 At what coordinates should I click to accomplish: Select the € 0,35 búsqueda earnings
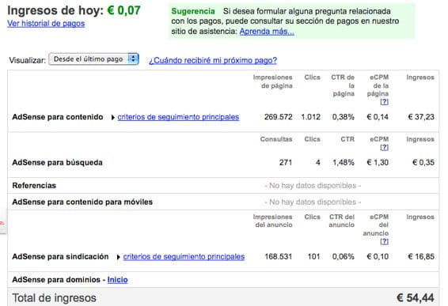[x=423, y=163]
